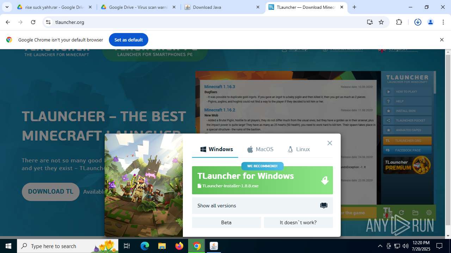Click the volume speaker tray icon
This screenshot has width=451, height=253.
(405, 246)
